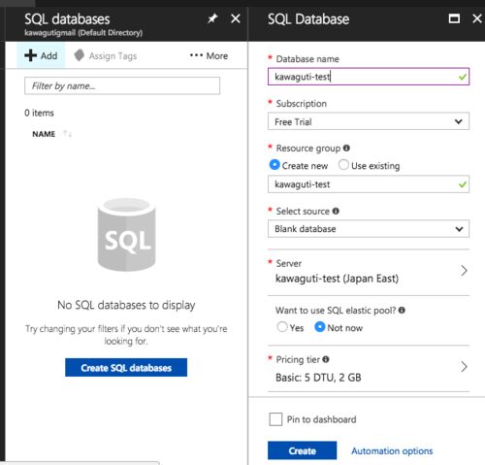Open the Automation options link
485x465 pixels.
[392, 450]
